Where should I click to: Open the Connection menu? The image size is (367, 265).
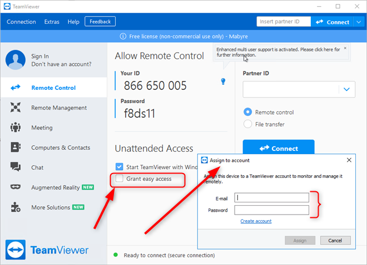click(21, 22)
